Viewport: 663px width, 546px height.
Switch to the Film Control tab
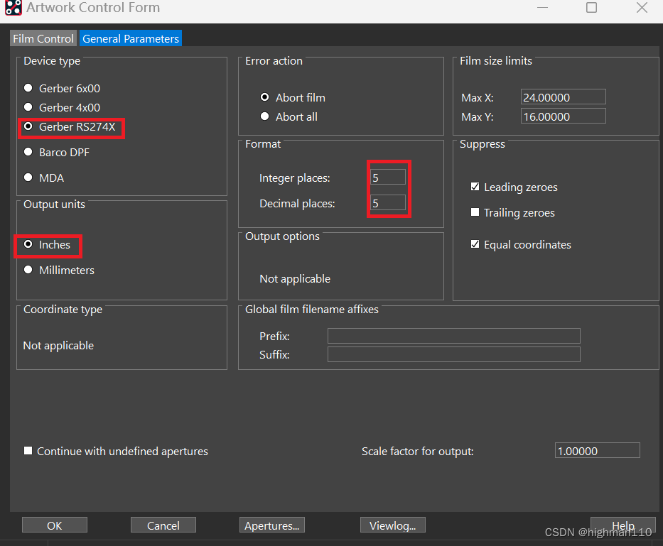[43, 39]
